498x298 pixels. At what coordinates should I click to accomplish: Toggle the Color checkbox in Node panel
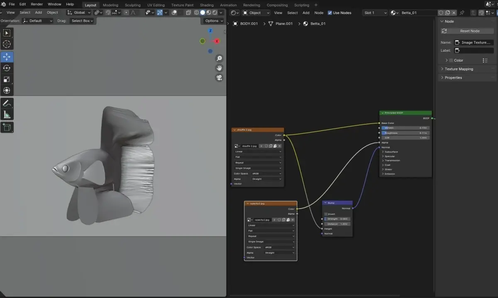[451, 61]
